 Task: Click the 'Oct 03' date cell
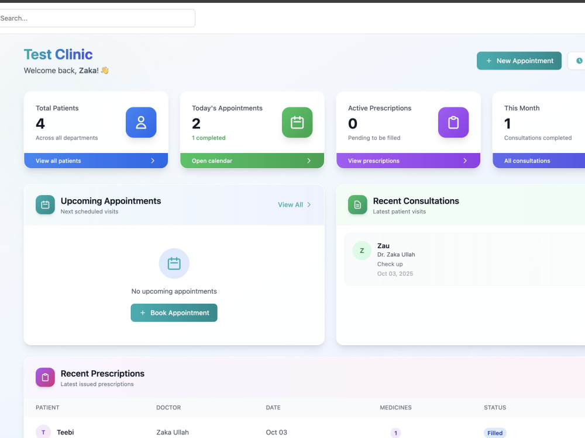pyautogui.click(x=277, y=432)
